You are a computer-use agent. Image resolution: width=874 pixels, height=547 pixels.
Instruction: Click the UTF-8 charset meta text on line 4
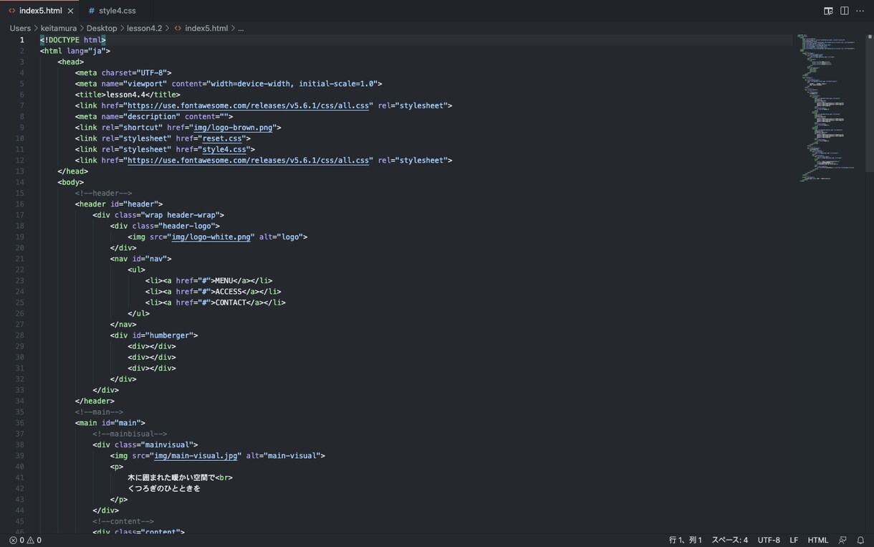[153, 72]
